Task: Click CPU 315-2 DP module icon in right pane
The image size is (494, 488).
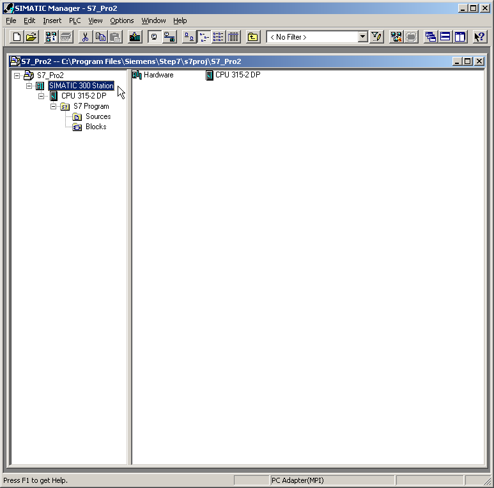Action: pos(210,75)
